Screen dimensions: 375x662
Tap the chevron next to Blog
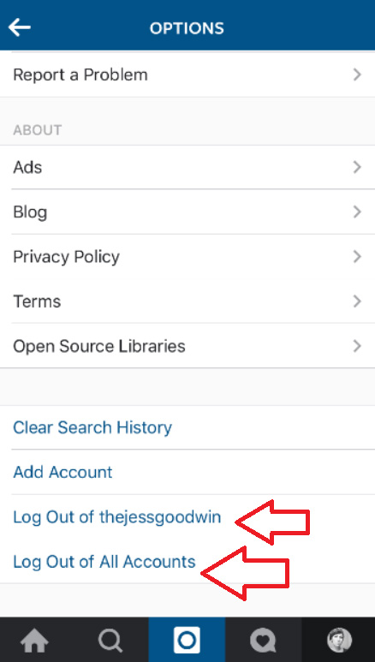pos(357,212)
